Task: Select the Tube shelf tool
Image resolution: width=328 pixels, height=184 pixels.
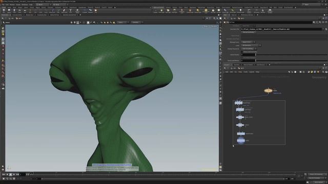Action: pyautogui.click(x=14, y=10)
